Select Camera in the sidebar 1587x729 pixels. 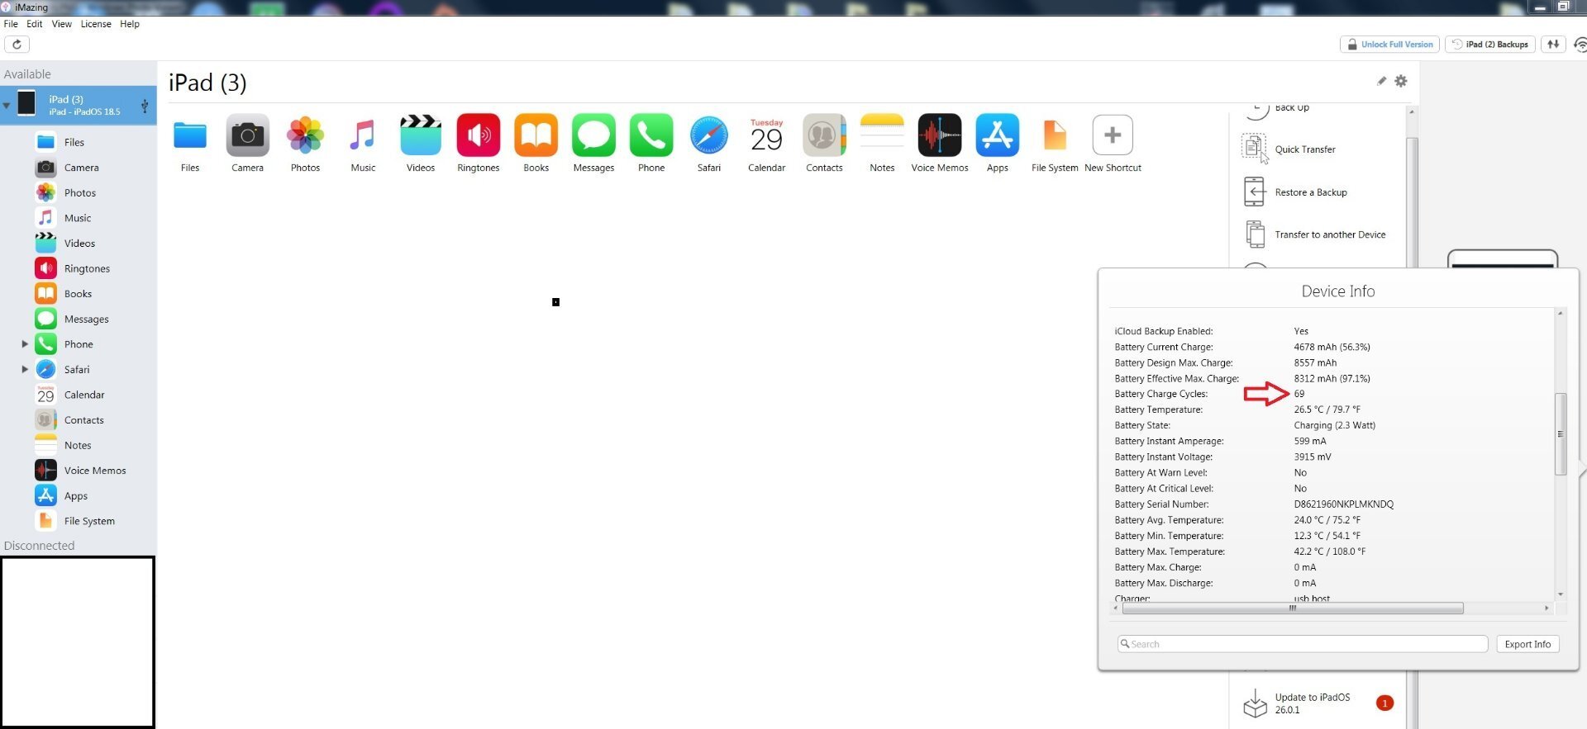point(79,168)
